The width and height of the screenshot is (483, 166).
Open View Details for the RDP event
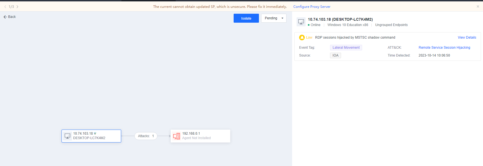467,38
